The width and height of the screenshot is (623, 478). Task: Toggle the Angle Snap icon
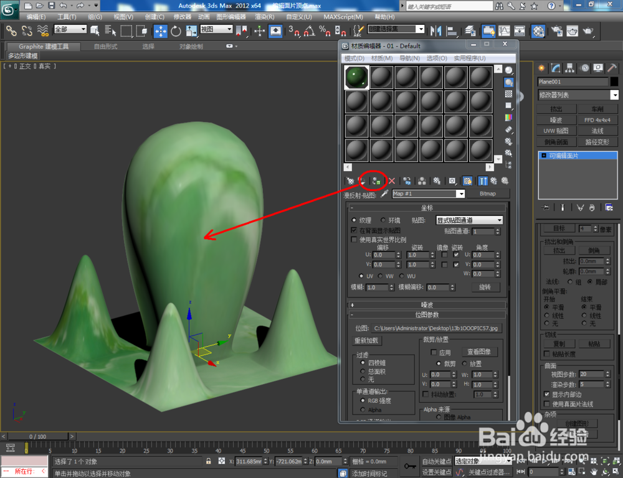pyautogui.click(x=310, y=31)
